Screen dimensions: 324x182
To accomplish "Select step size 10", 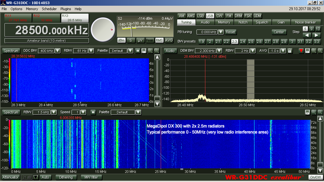I will [318, 29].
